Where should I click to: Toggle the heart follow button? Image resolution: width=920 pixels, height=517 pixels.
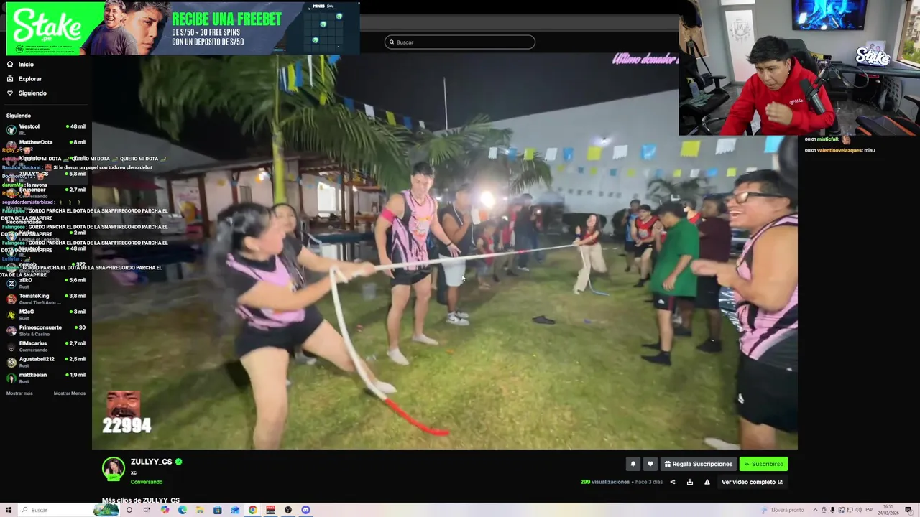click(650, 464)
